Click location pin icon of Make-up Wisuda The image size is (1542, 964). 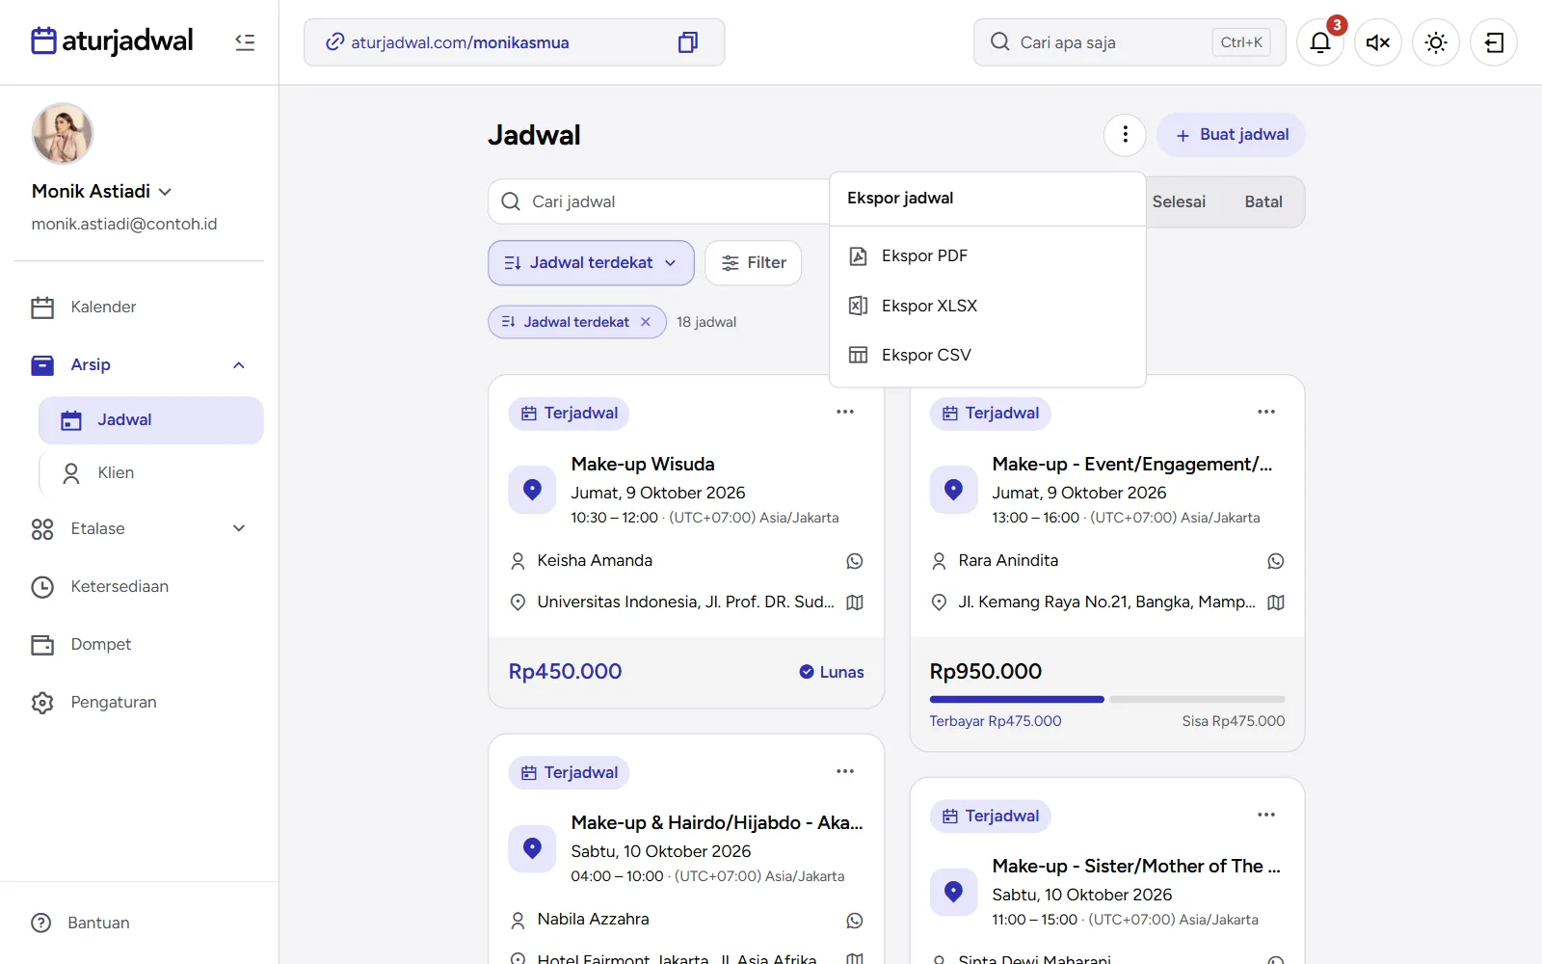click(x=532, y=491)
